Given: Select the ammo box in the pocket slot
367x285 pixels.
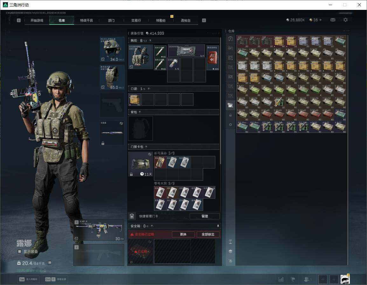Looking at the screenshot, I should coord(135,99).
